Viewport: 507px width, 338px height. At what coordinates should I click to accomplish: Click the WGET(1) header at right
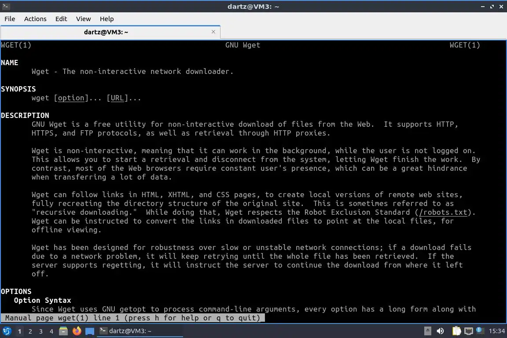click(465, 45)
